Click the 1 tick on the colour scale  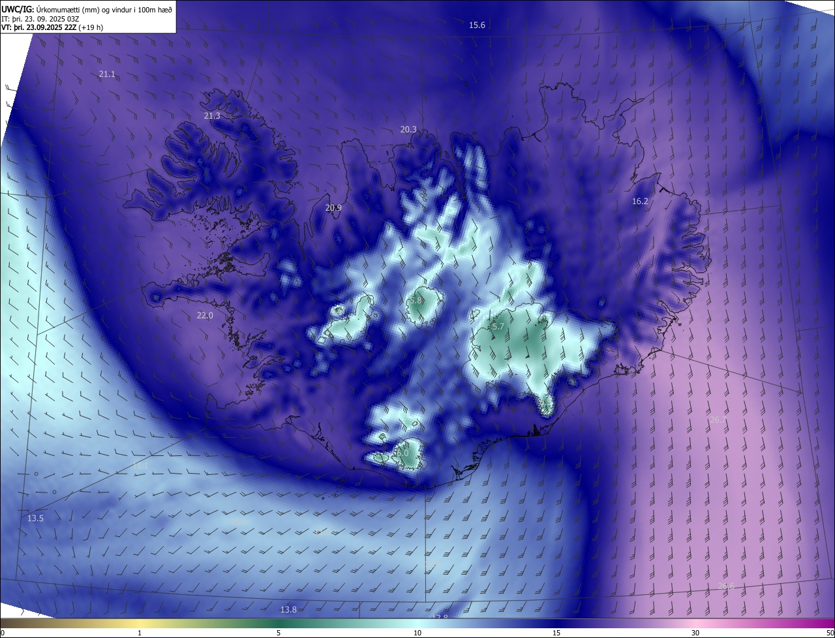click(140, 633)
